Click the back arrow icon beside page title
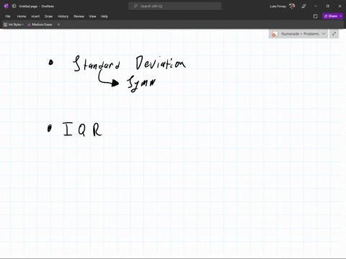The height and width of the screenshot is (259, 346). pyautogui.click(x=14, y=6)
